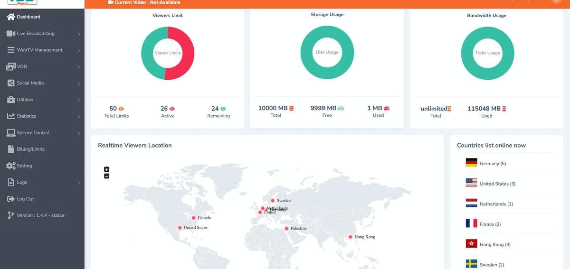This screenshot has width=570, height=269.
Task: Click the Free storage drive icon
Action: (x=341, y=108)
